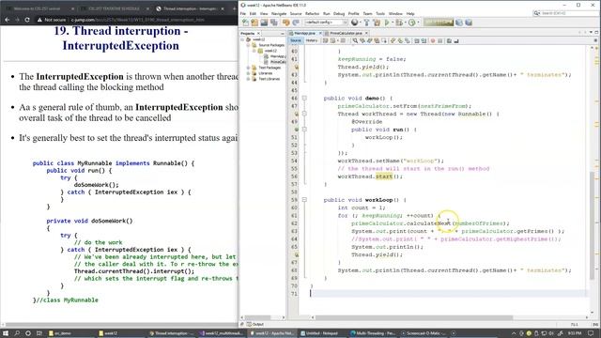Click the New Project toolbar icon
The height and width of the screenshot is (338, 601).
254,23
